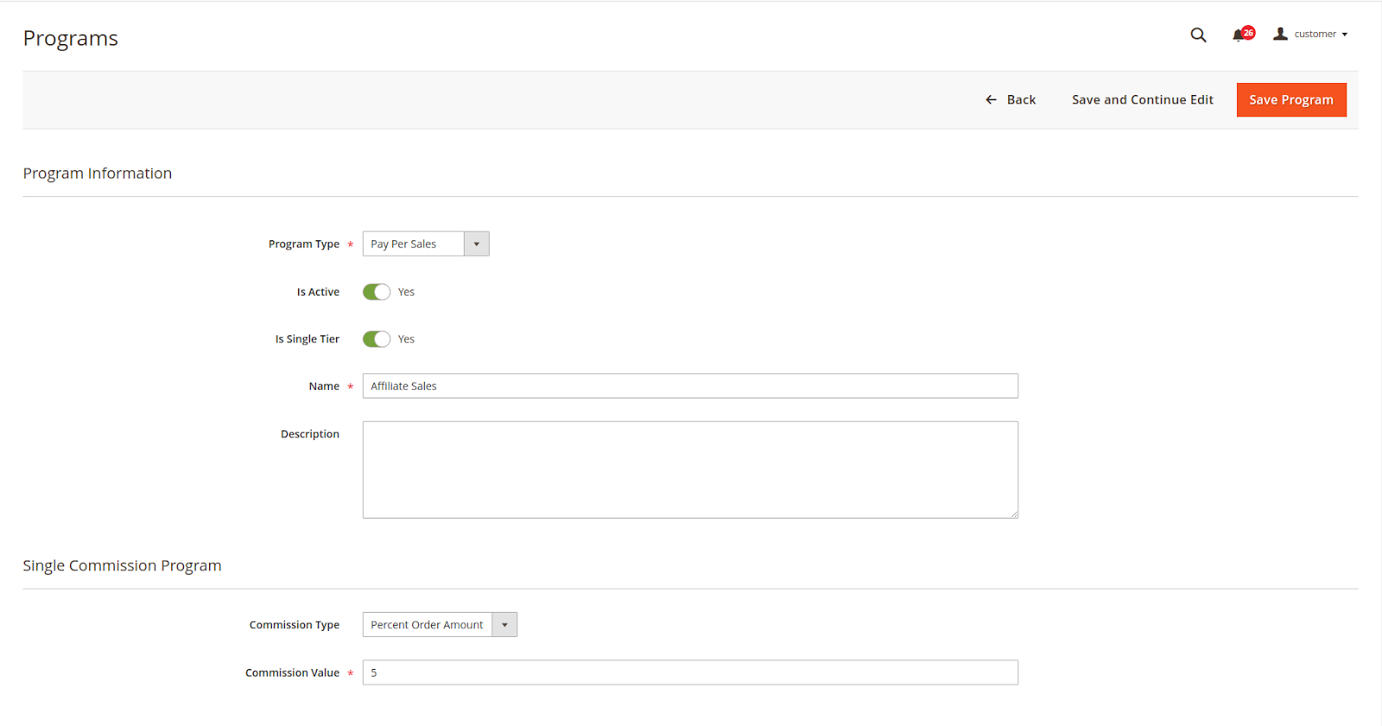The height and width of the screenshot is (726, 1382).
Task: Open the Commission Type dropdown
Action: pos(440,624)
